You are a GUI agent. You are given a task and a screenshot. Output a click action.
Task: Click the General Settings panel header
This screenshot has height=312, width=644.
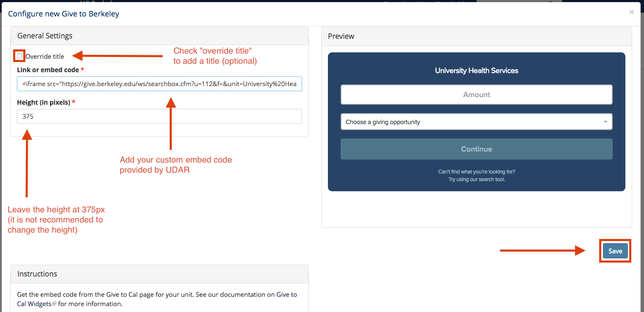(160, 36)
